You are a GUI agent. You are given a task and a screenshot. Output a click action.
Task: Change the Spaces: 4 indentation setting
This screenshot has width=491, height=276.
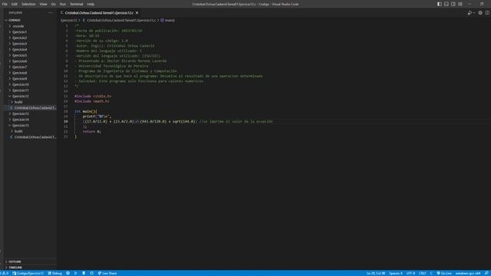(396, 273)
